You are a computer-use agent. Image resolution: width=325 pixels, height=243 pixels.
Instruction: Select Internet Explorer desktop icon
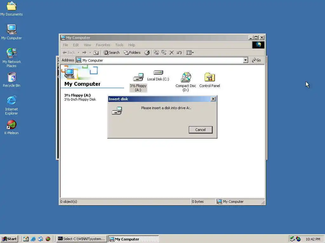pyautogui.click(x=12, y=105)
